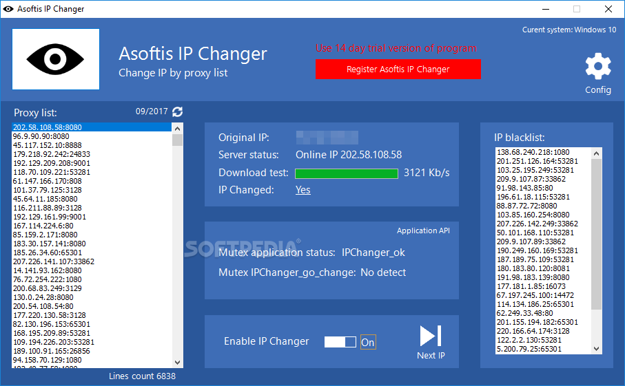Select proxy 167.114.224.6:80

click(92, 226)
